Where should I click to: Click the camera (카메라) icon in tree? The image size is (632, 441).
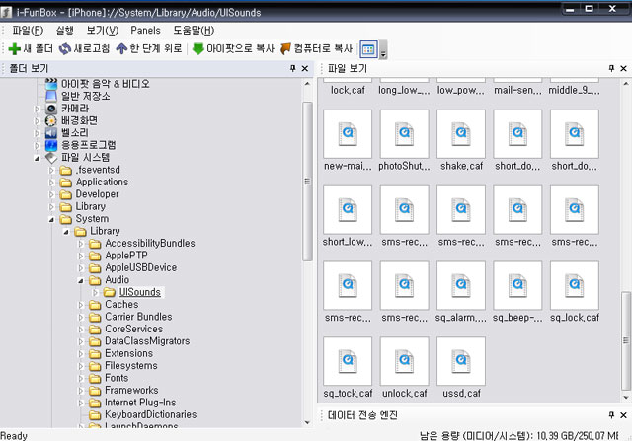click(x=51, y=109)
